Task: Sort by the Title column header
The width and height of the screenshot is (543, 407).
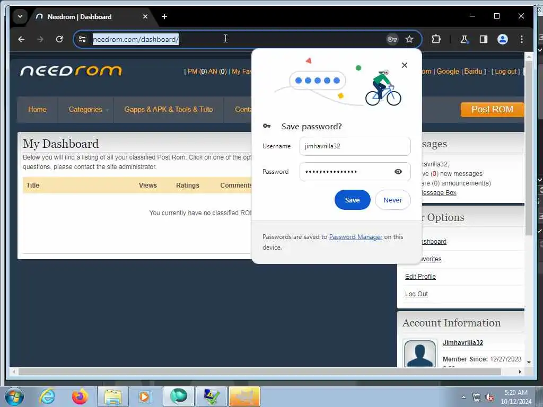Action: point(33,185)
